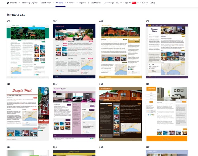Click the Template List heading
The height and width of the screenshot is (156, 198).
[16, 14]
